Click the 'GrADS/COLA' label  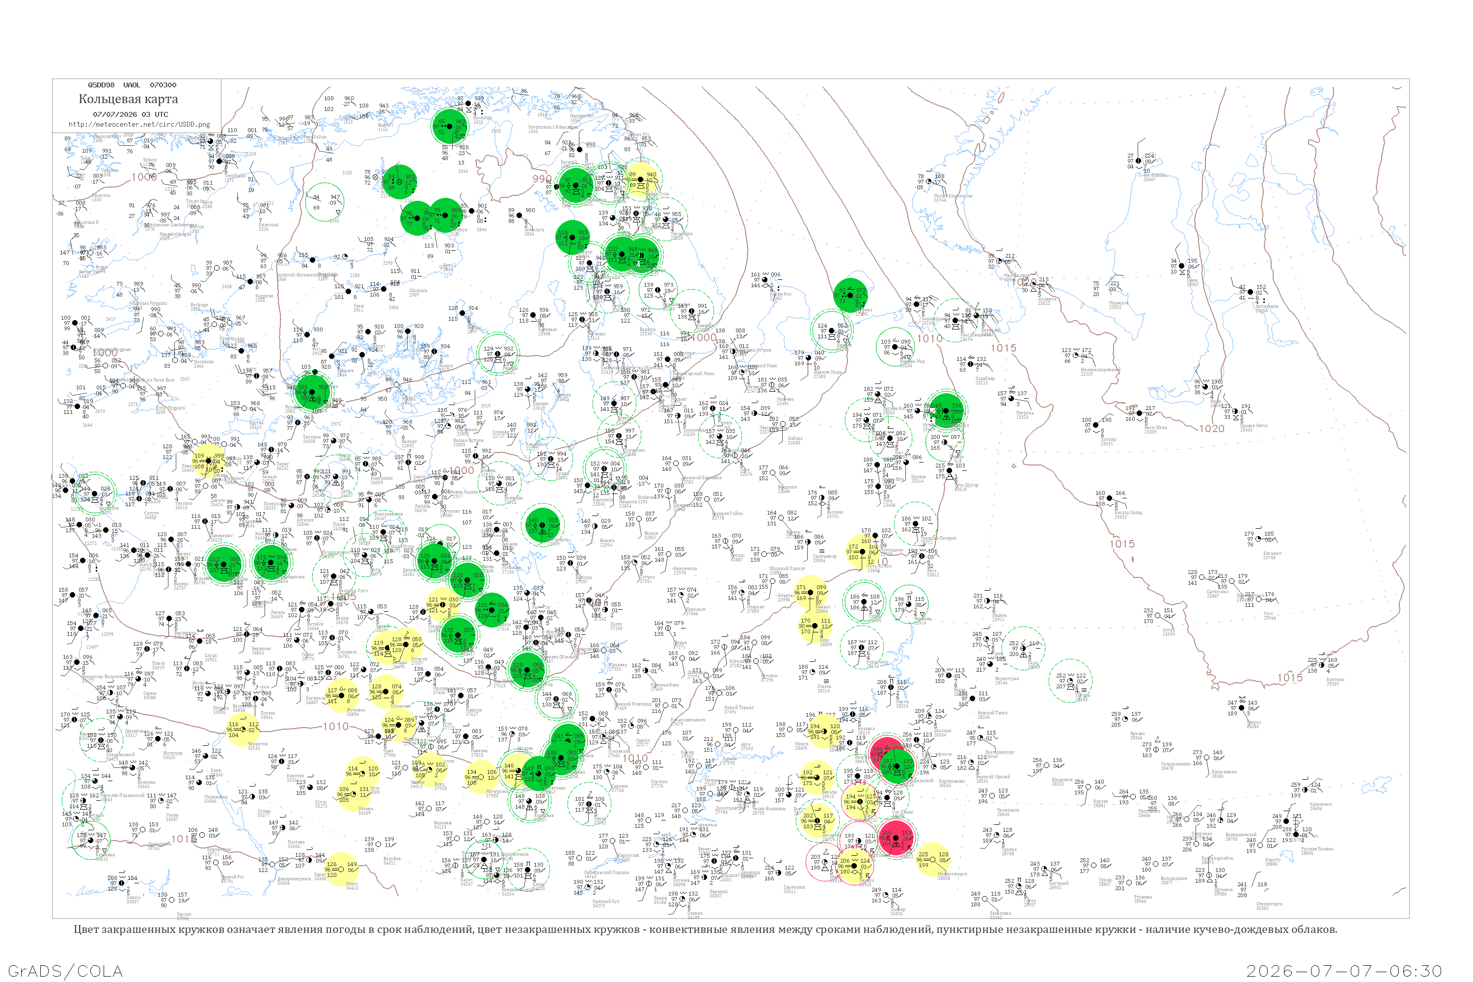pyautogui.click(x=65, y=971)
